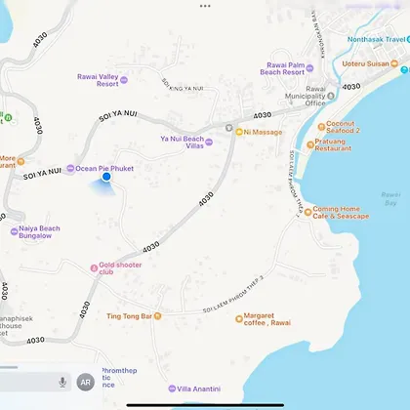Tap the green pin at left edge
This screenshot has width=410, height=410.
(x=8, y=117)
